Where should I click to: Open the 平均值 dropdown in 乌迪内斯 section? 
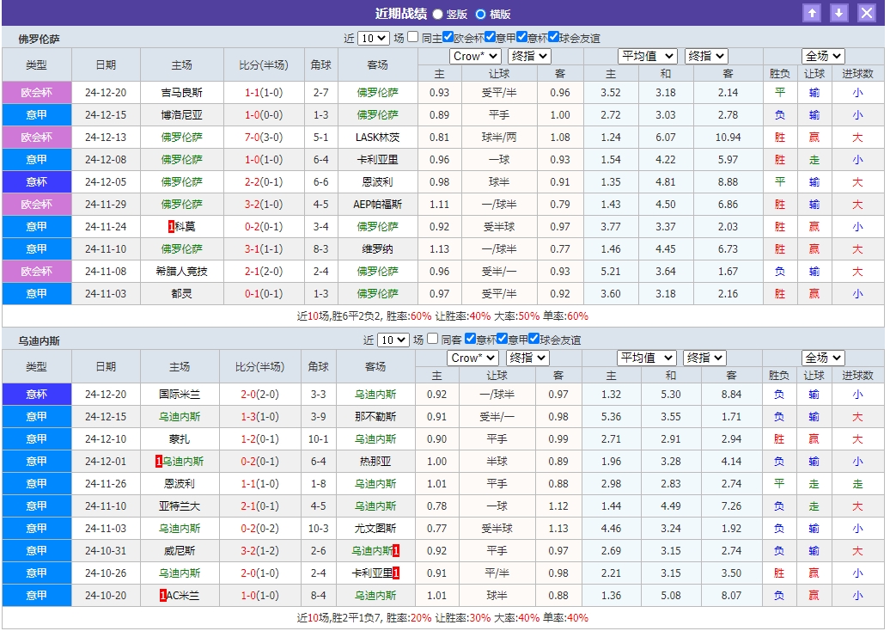click(647, 357)
